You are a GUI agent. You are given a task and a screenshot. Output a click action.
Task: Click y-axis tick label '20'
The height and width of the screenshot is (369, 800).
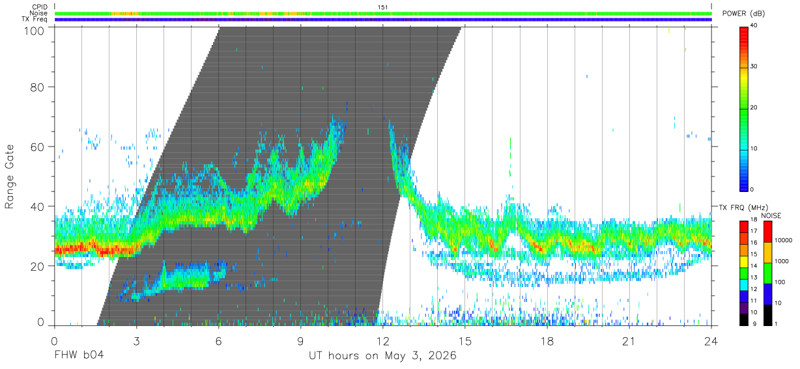(x=38, y=266)
